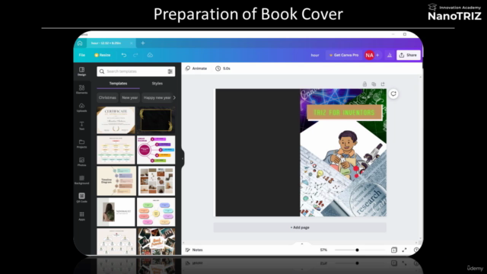Viewport: 487px width, 274px height.
Task: Choose the colorful mind map template
Action: click(156, 212)
